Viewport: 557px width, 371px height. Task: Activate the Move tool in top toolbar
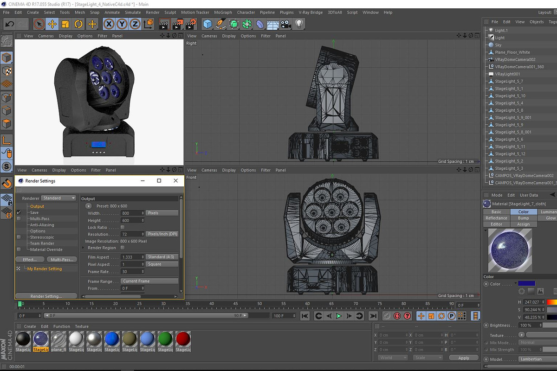click(52, 24)
